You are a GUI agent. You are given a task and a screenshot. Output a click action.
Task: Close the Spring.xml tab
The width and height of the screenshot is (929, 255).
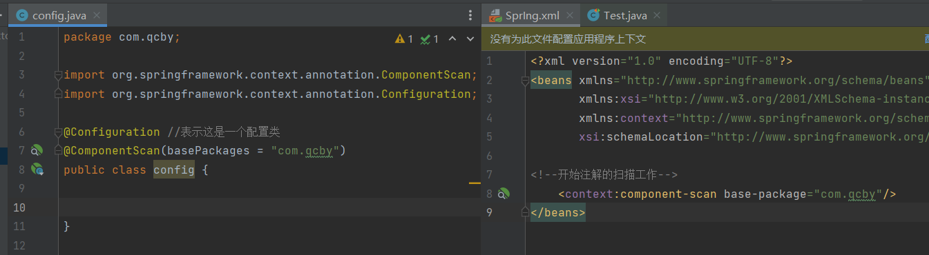tap(571, 15)
